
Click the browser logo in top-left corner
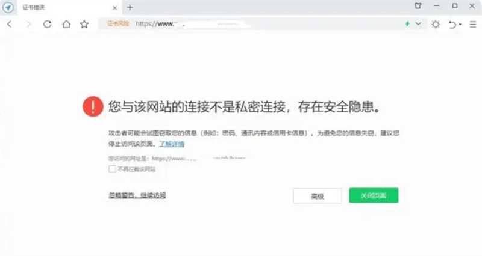pyautogui.click(x=8, y=7)
